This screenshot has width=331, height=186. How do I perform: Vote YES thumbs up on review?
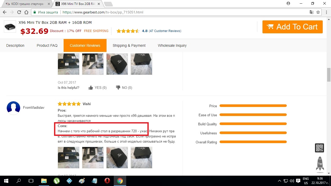pyautogui.click(x=97, y=88)
